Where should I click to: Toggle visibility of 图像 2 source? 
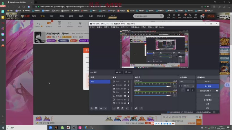click(x=125, y=81)
